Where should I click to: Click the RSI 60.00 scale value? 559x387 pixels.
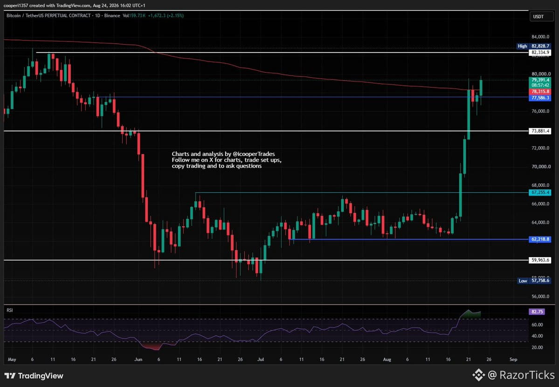537,325
